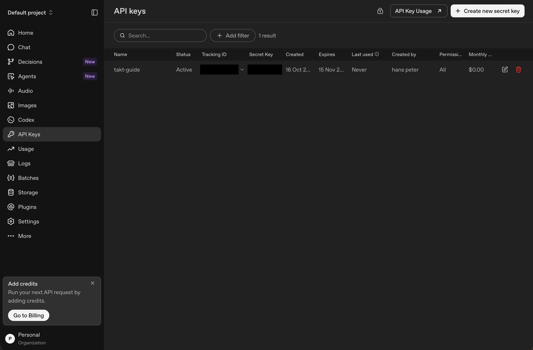Image resolution: width=533 pixels, height=350 pixels.
Task: Click the Name column header
Action: point(120,54)
